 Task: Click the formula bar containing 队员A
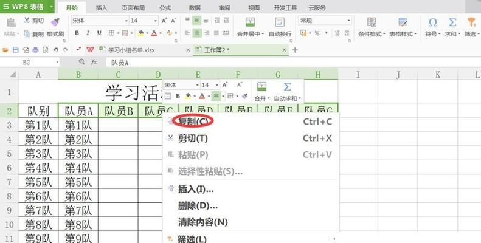(293, 62)
